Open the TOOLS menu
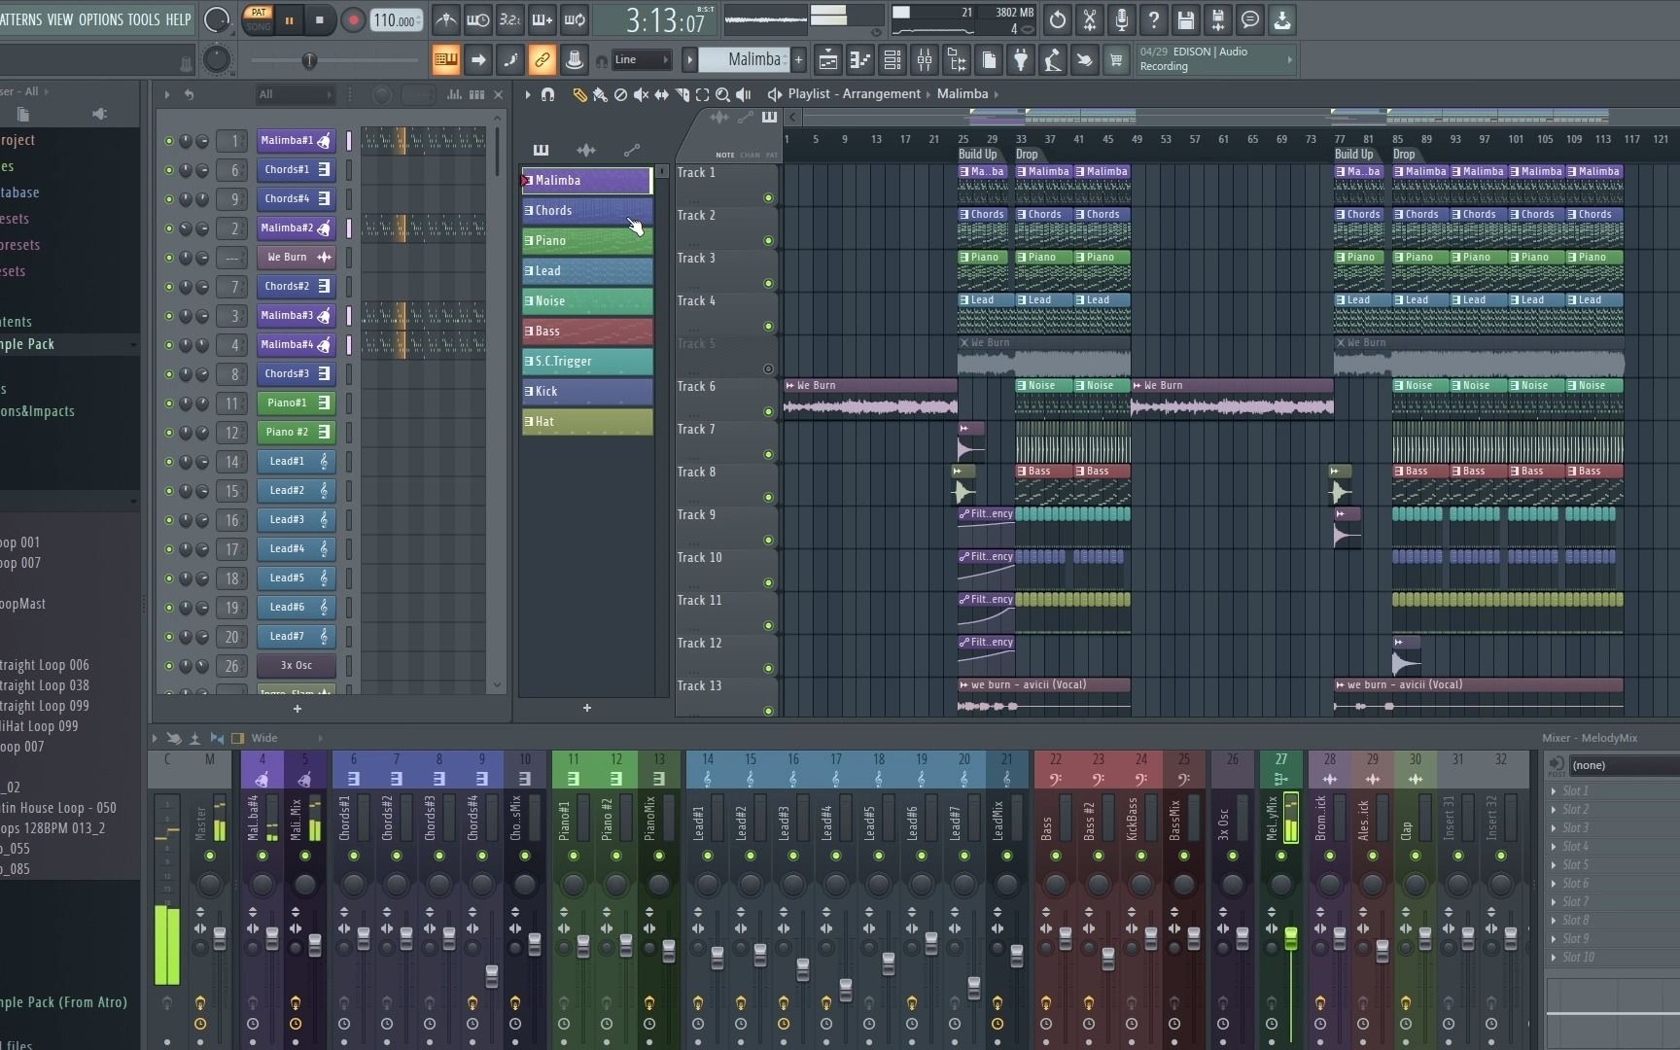 [x=144, y=19]
